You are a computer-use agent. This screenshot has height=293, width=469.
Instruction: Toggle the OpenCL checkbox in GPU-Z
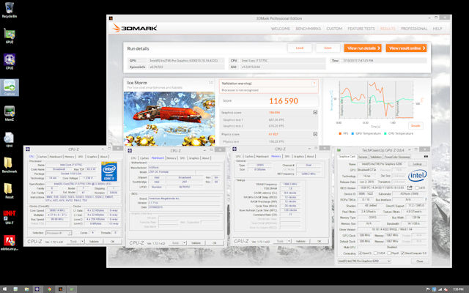click(360, 253)
